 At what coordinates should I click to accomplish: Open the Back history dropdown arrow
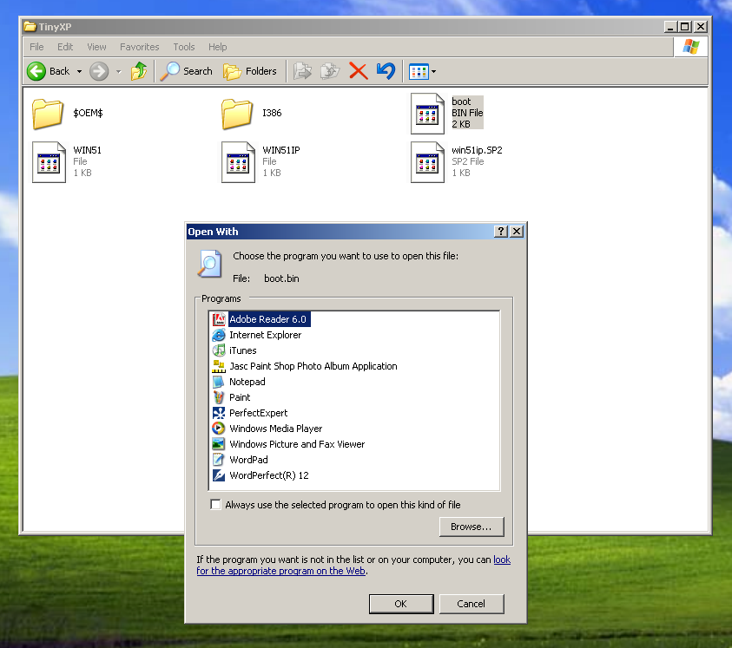(79, 71)
